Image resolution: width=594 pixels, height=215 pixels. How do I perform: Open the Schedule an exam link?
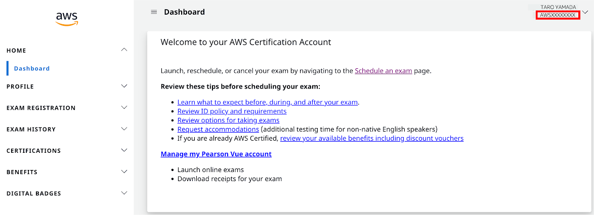pyautogui.click(x=384, y=71)
